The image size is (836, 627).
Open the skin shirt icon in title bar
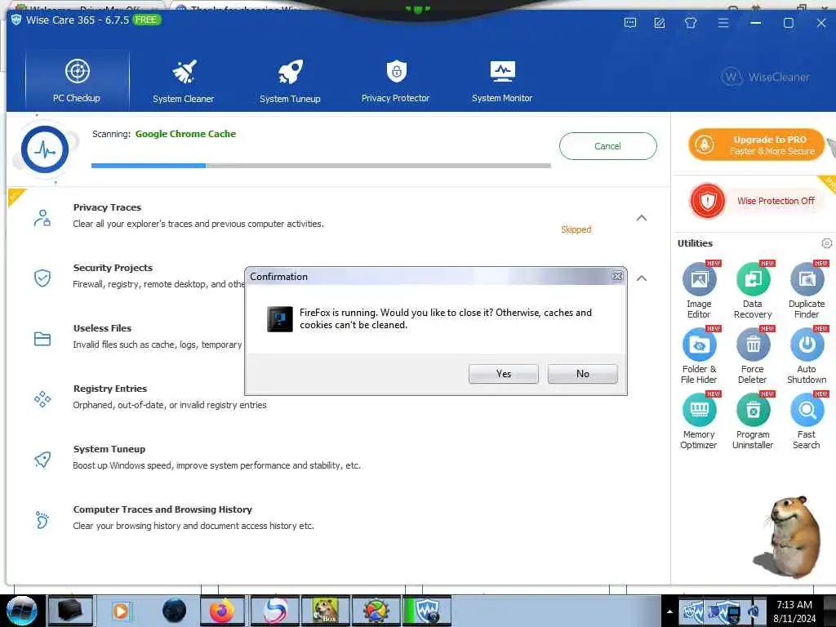(x=691, y=23)
